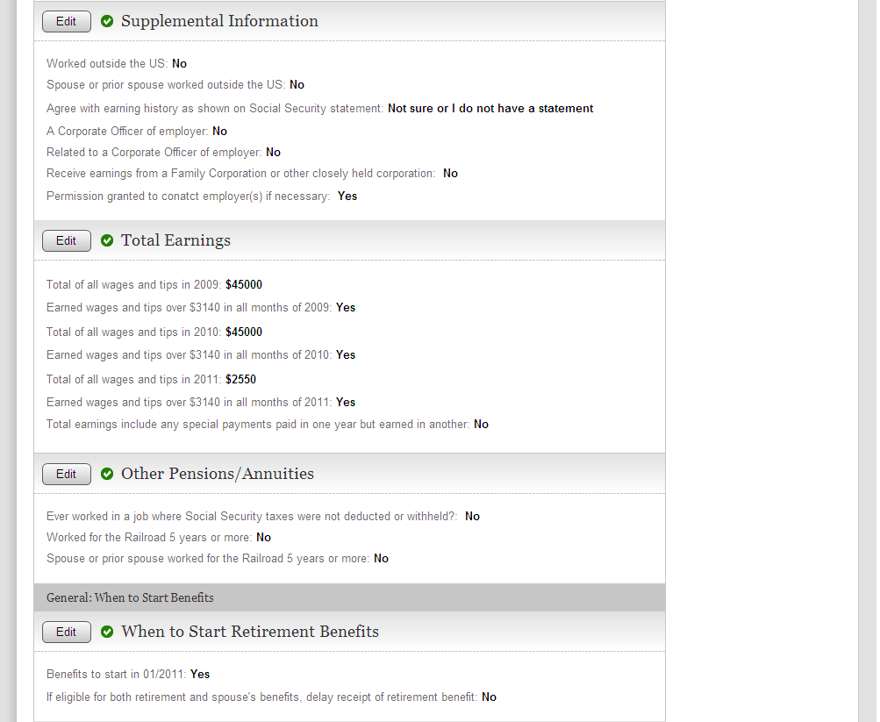880x722 pixels.
Task: Click the 2011 wages total $2550 value
Action: [x=240, y=380]
